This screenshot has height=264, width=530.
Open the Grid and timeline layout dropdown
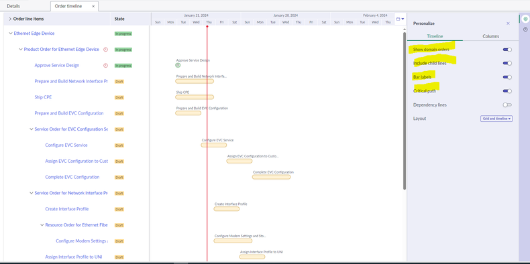pos(496,119)
